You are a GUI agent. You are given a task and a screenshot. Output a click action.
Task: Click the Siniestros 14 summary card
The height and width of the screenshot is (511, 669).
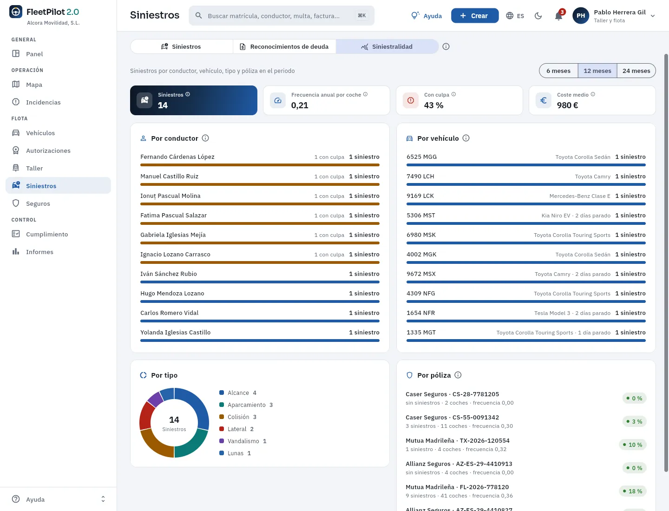(194, 100)
